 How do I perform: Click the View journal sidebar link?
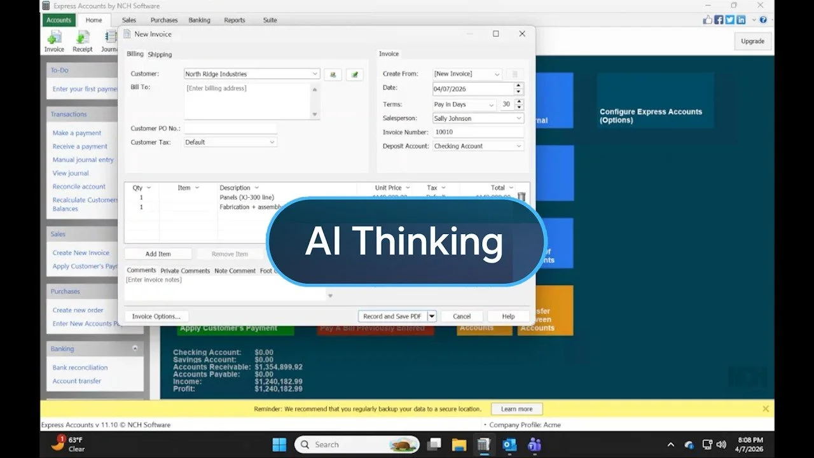pos(71,173)
